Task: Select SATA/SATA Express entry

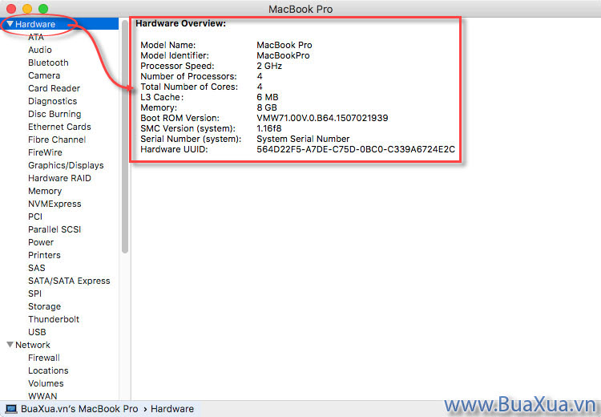Action: point(69,281)
